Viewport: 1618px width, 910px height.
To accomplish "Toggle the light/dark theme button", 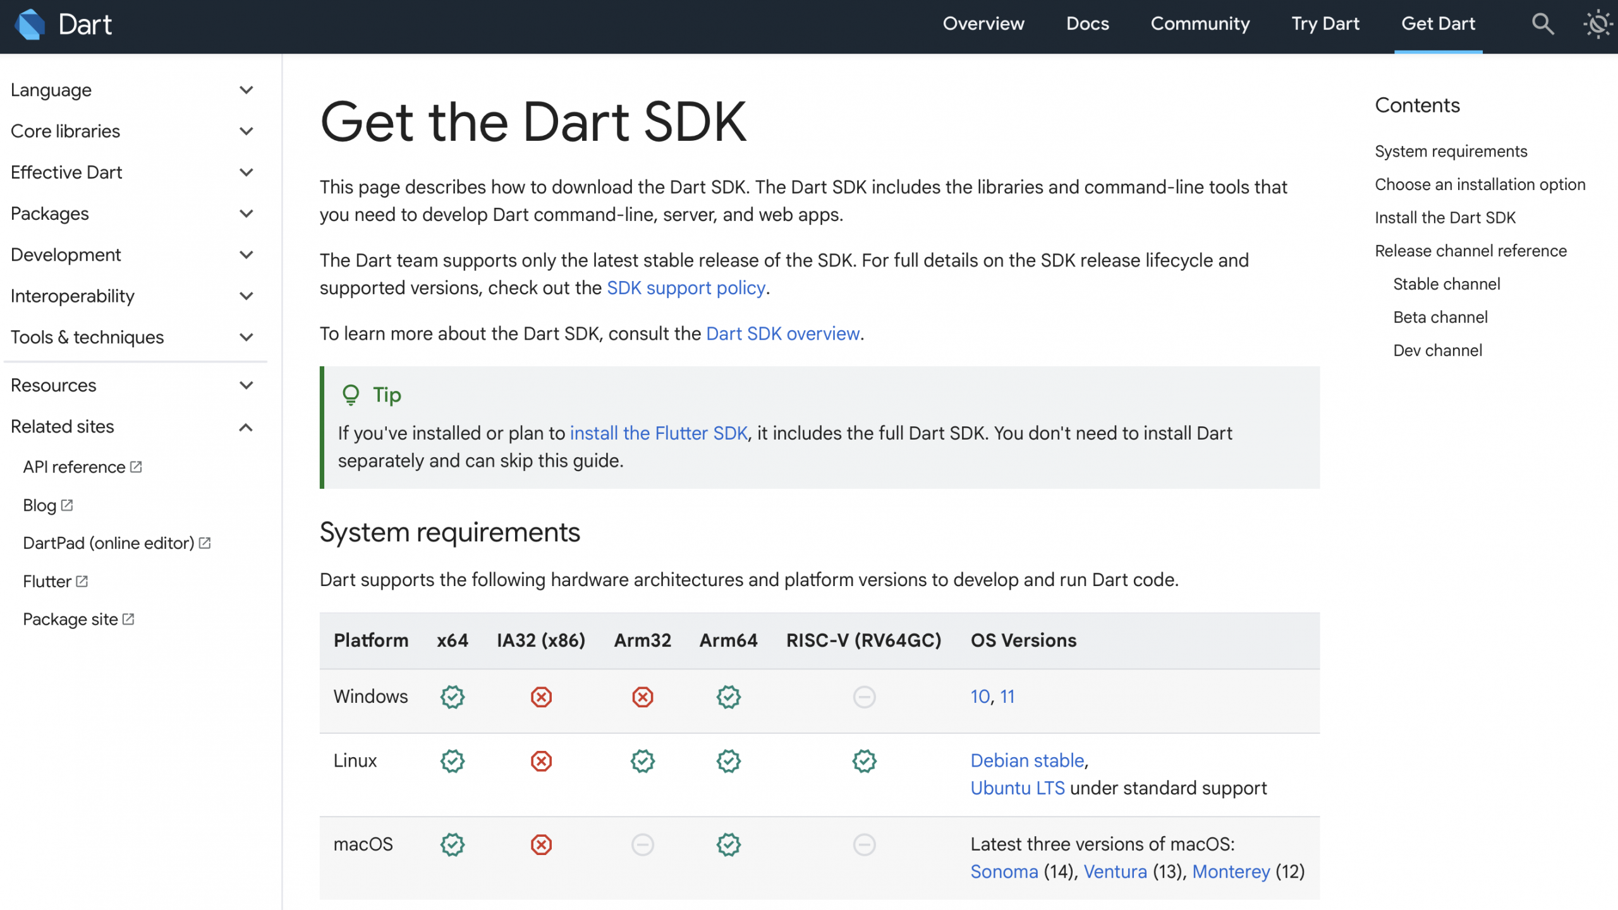I will [x=1597, y=24].
